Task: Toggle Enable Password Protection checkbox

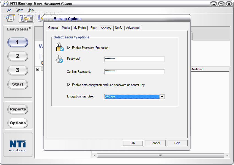Action: [x=69, y=47]
